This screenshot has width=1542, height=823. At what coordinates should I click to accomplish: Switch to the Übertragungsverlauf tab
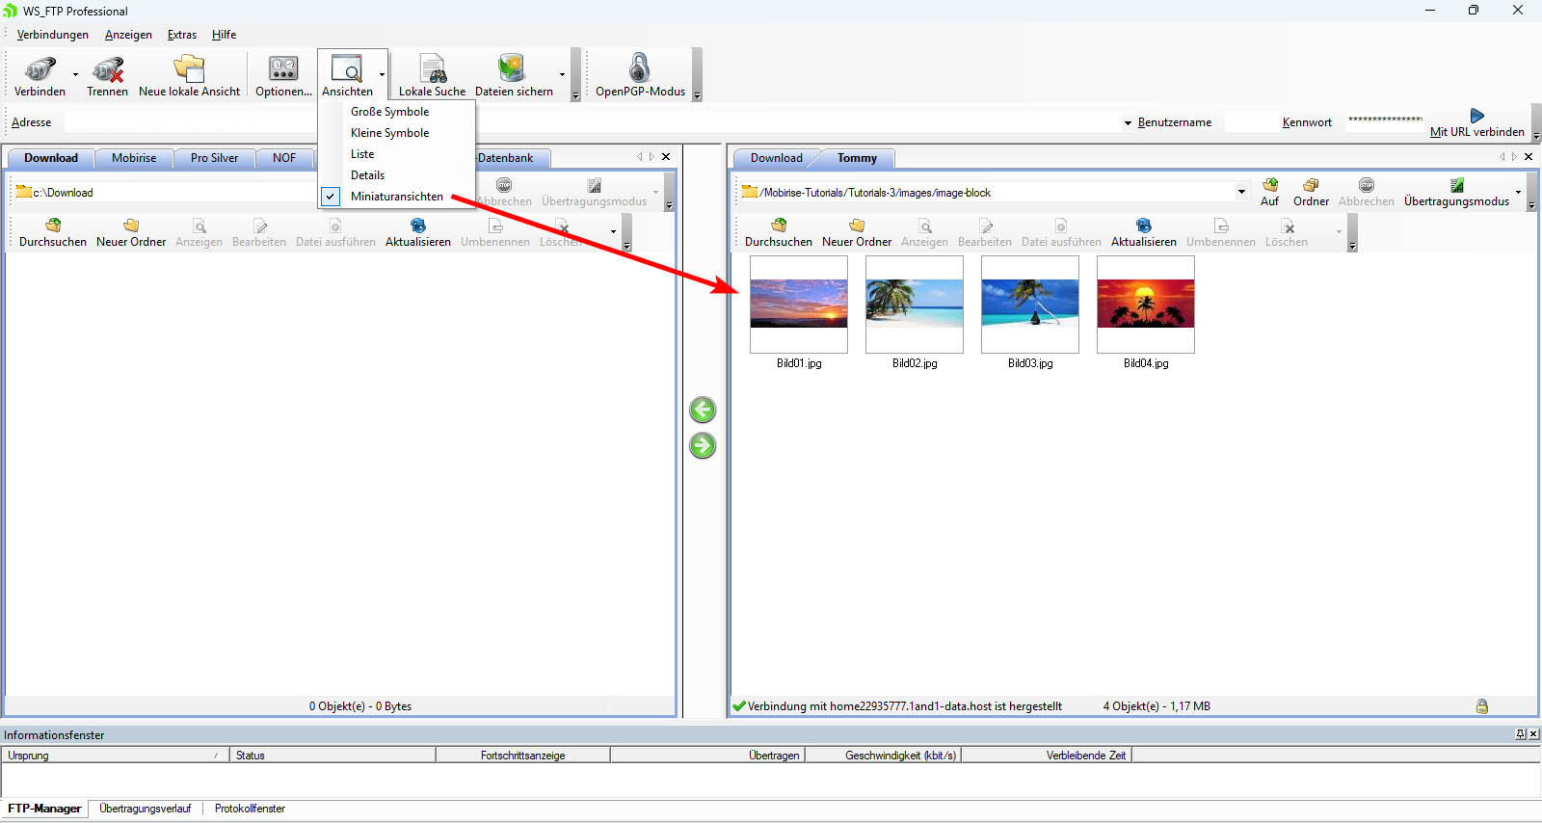tap(145, 809)
